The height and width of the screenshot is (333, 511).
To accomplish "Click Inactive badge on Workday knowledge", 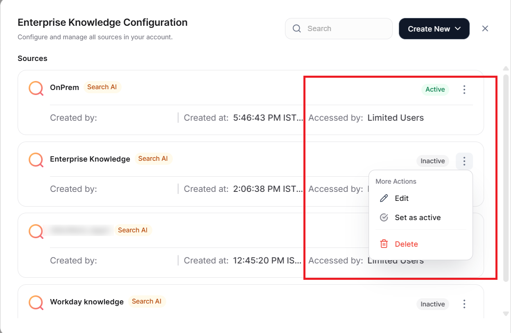I will click(x=433, y=304).
